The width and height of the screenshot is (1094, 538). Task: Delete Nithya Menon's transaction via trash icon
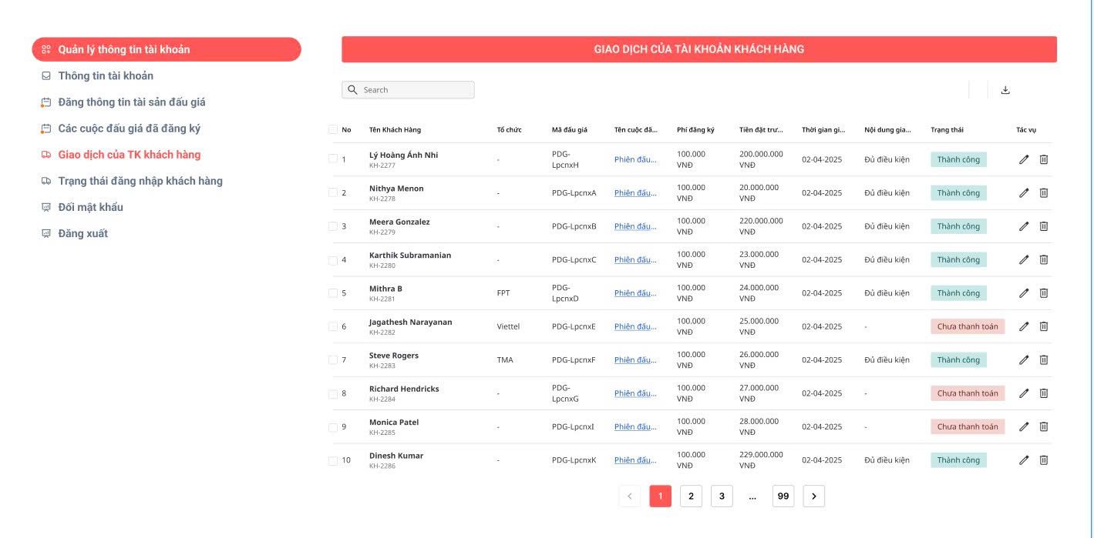click(x=1044, y=193)
